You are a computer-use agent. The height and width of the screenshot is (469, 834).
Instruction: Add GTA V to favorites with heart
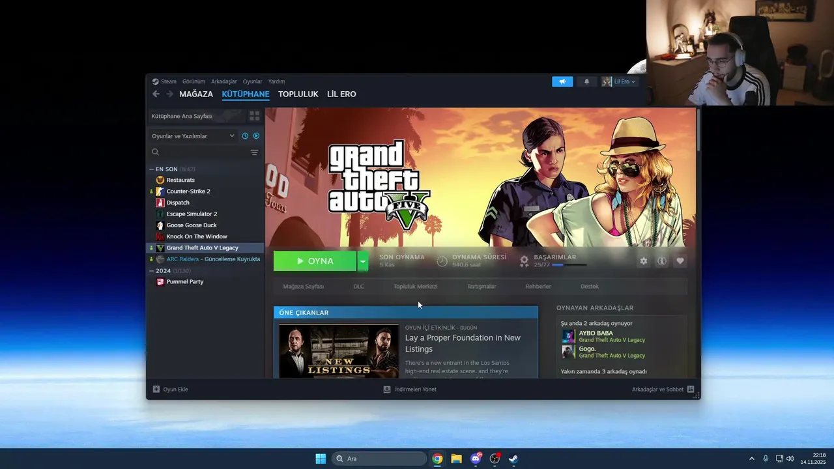point(680,261)
